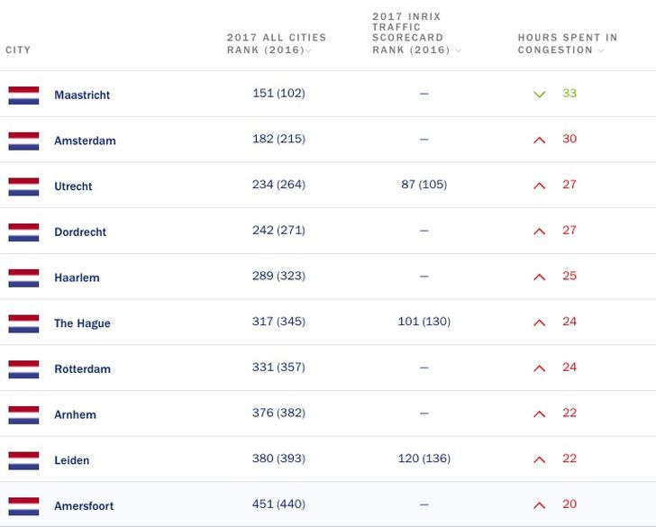Click the Netherlands flag beside Maastricht
The image size is (656, 527).
pos(23,95)
